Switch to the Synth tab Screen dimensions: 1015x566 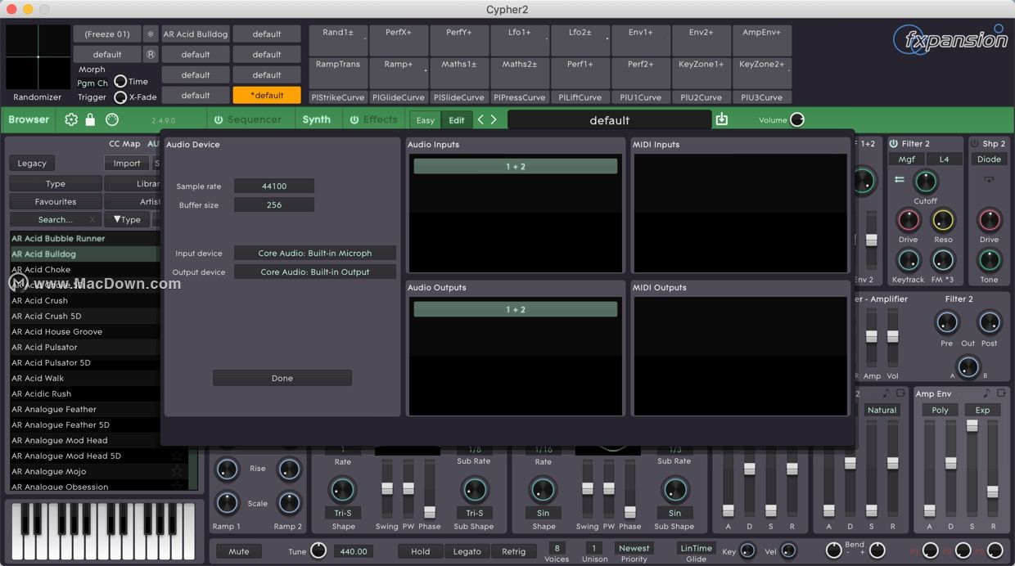[x=317, y=119]
